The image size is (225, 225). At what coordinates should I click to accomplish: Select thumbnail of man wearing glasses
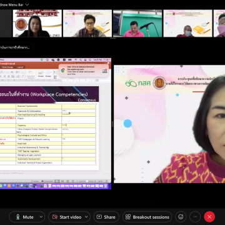point(87,23)
